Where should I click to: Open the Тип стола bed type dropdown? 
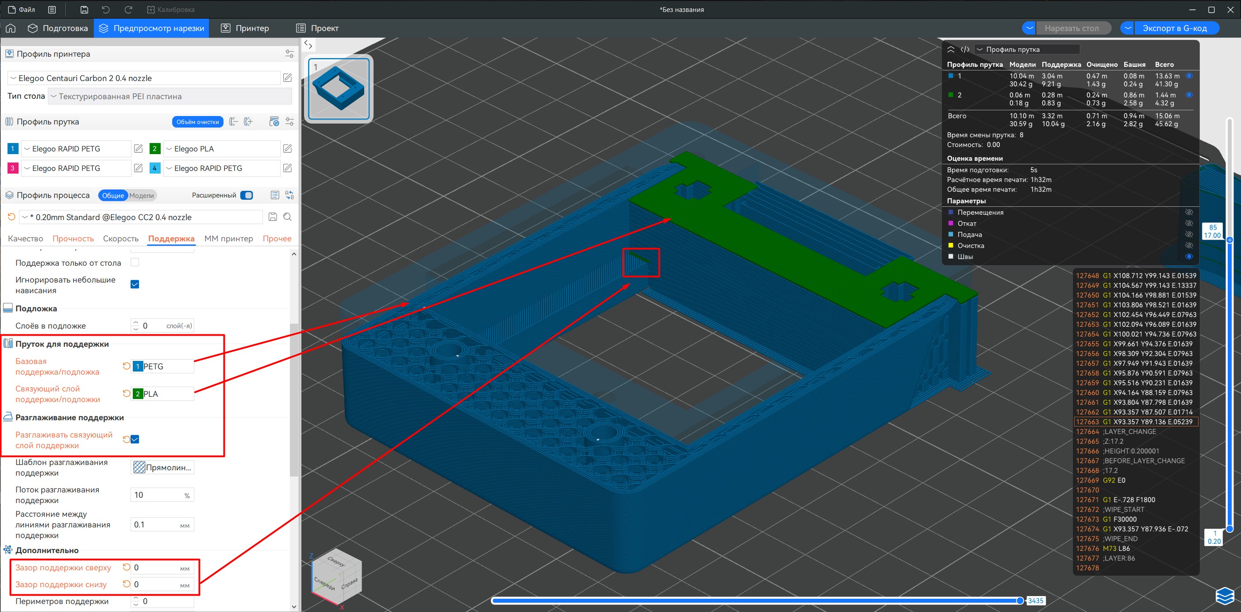170,97
